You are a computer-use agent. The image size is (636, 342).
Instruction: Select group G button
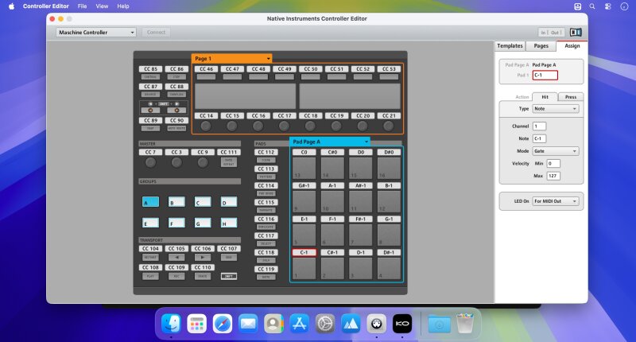pyautogui.click(x=203, y=223)
